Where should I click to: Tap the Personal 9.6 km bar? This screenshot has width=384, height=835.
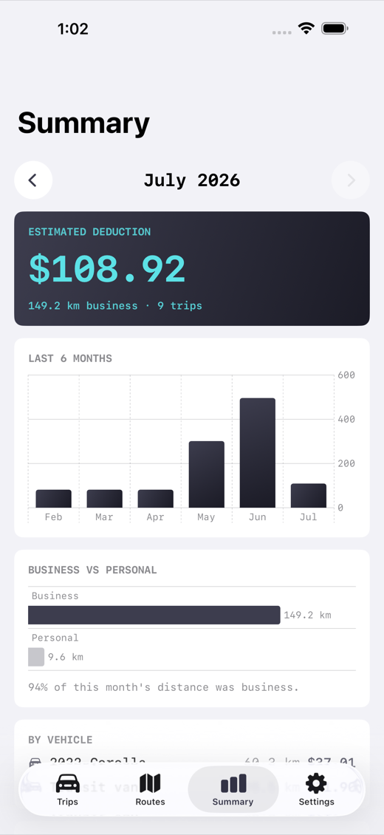coord(36,657)
